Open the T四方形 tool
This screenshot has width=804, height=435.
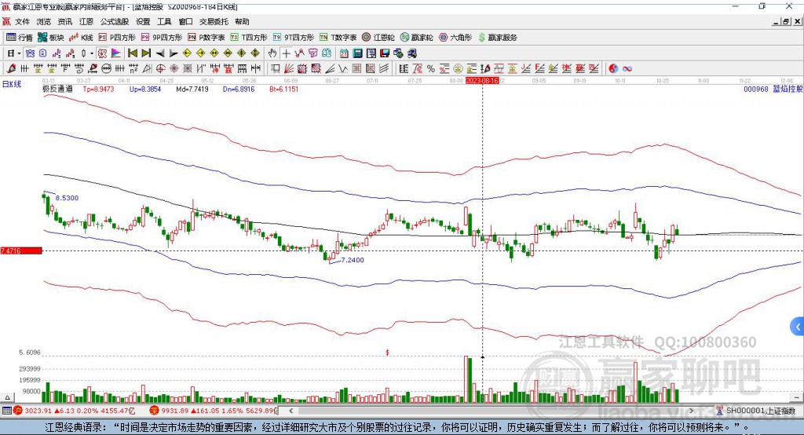click(249, 38)
